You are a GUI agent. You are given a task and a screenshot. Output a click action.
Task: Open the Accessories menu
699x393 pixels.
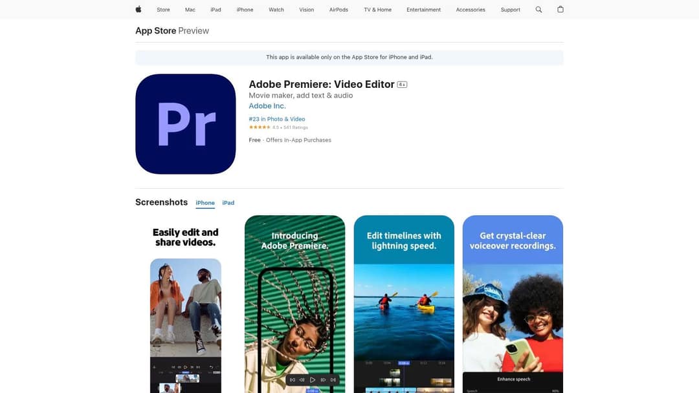[471, 9]
